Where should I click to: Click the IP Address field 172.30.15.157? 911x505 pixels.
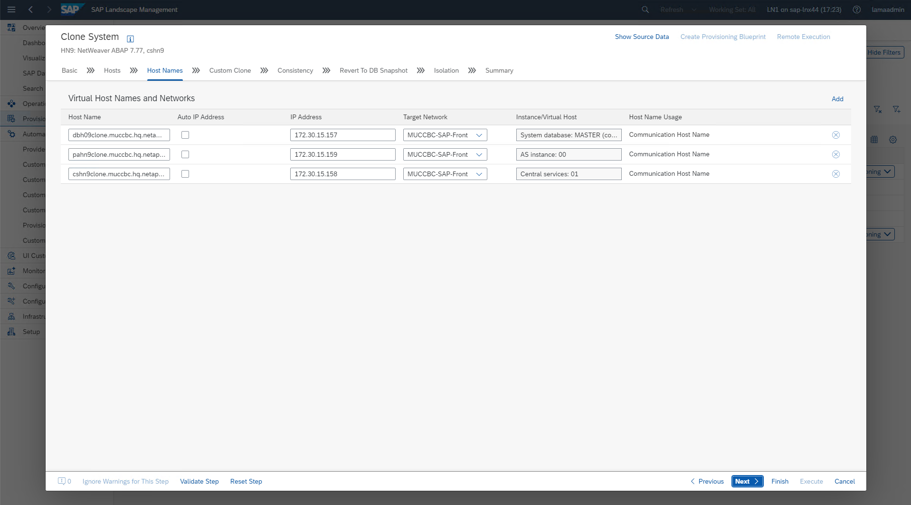pos(342,135)
